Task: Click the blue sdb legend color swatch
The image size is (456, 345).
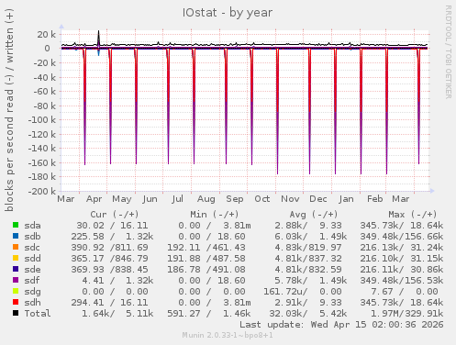Action: coord(16,236)
